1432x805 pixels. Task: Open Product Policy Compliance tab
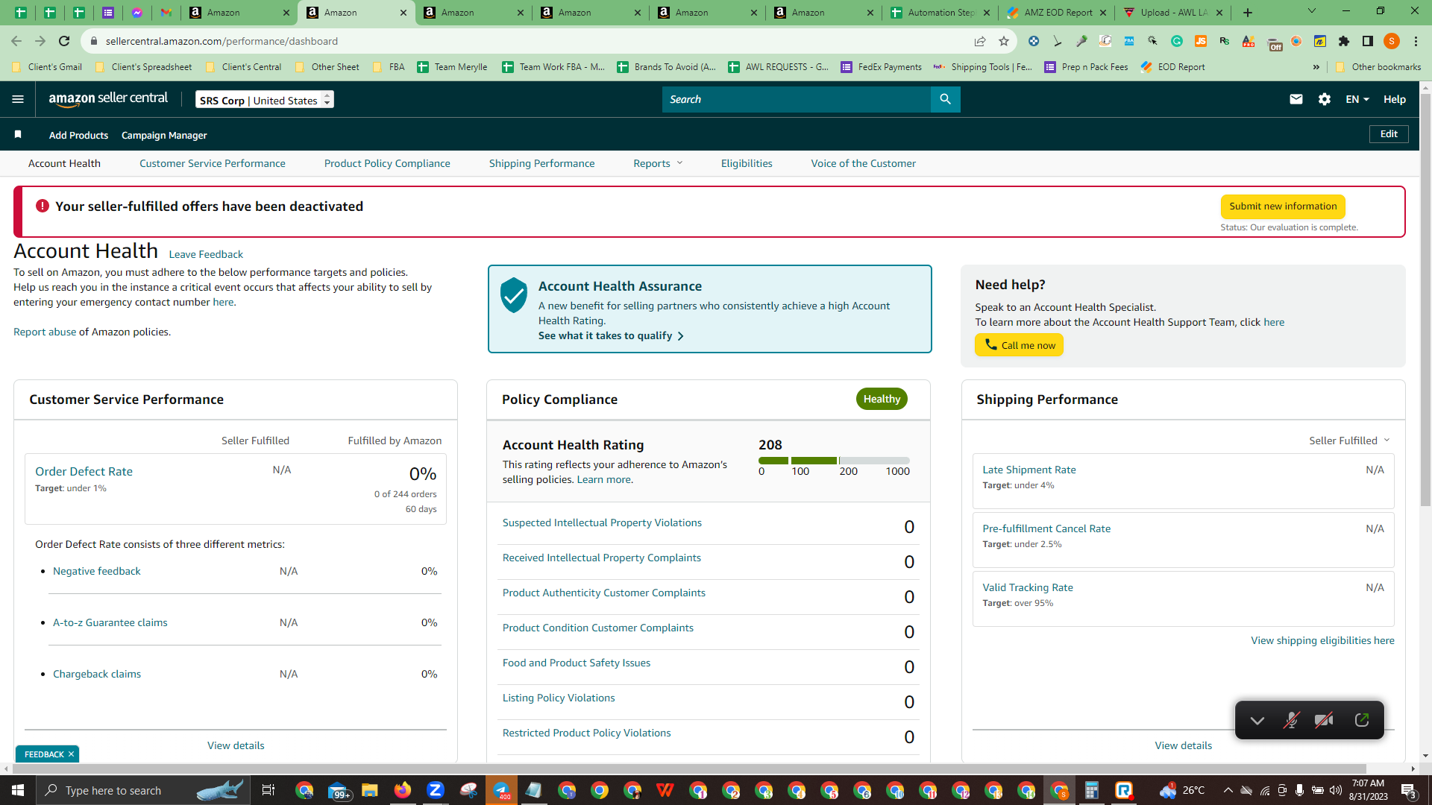387,163
